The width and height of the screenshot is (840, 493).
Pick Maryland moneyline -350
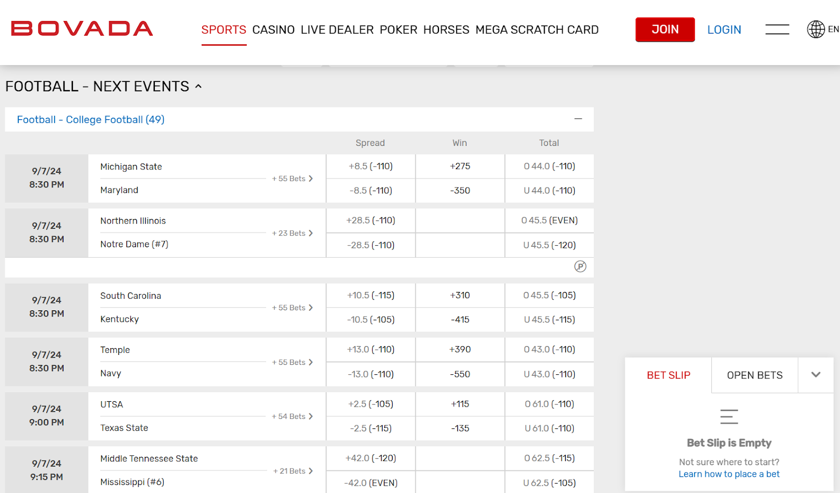(460, 191)
